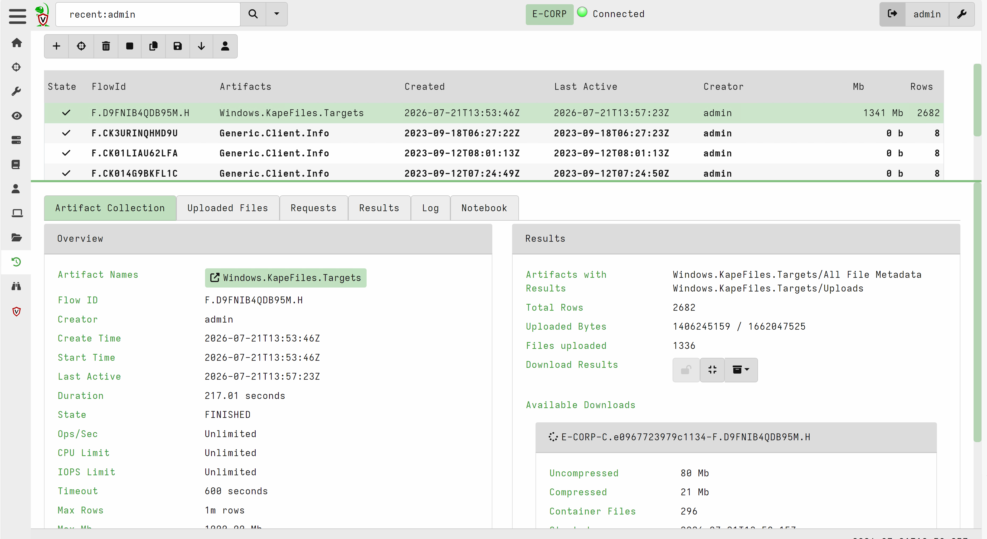This screenshot has height=539, width=987.
Task: Click the delete collection trash icon
Action: click(x=106, y=46)
